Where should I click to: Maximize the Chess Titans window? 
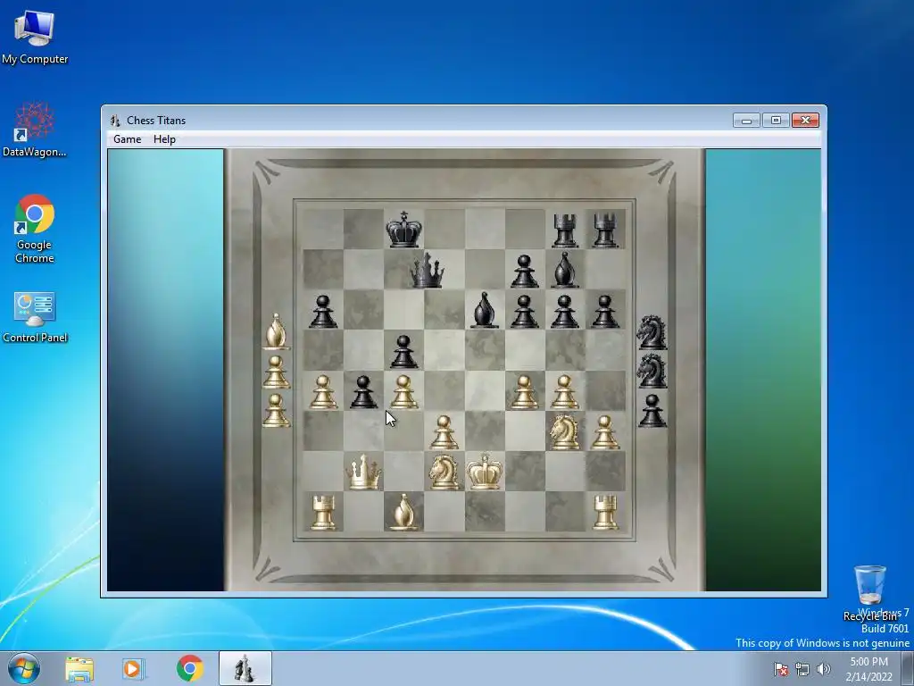point(776,121)
